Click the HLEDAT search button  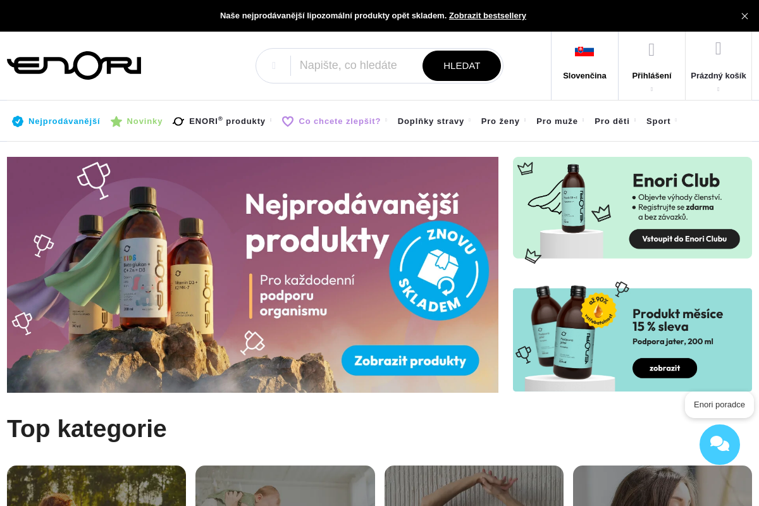coord(462,66)
